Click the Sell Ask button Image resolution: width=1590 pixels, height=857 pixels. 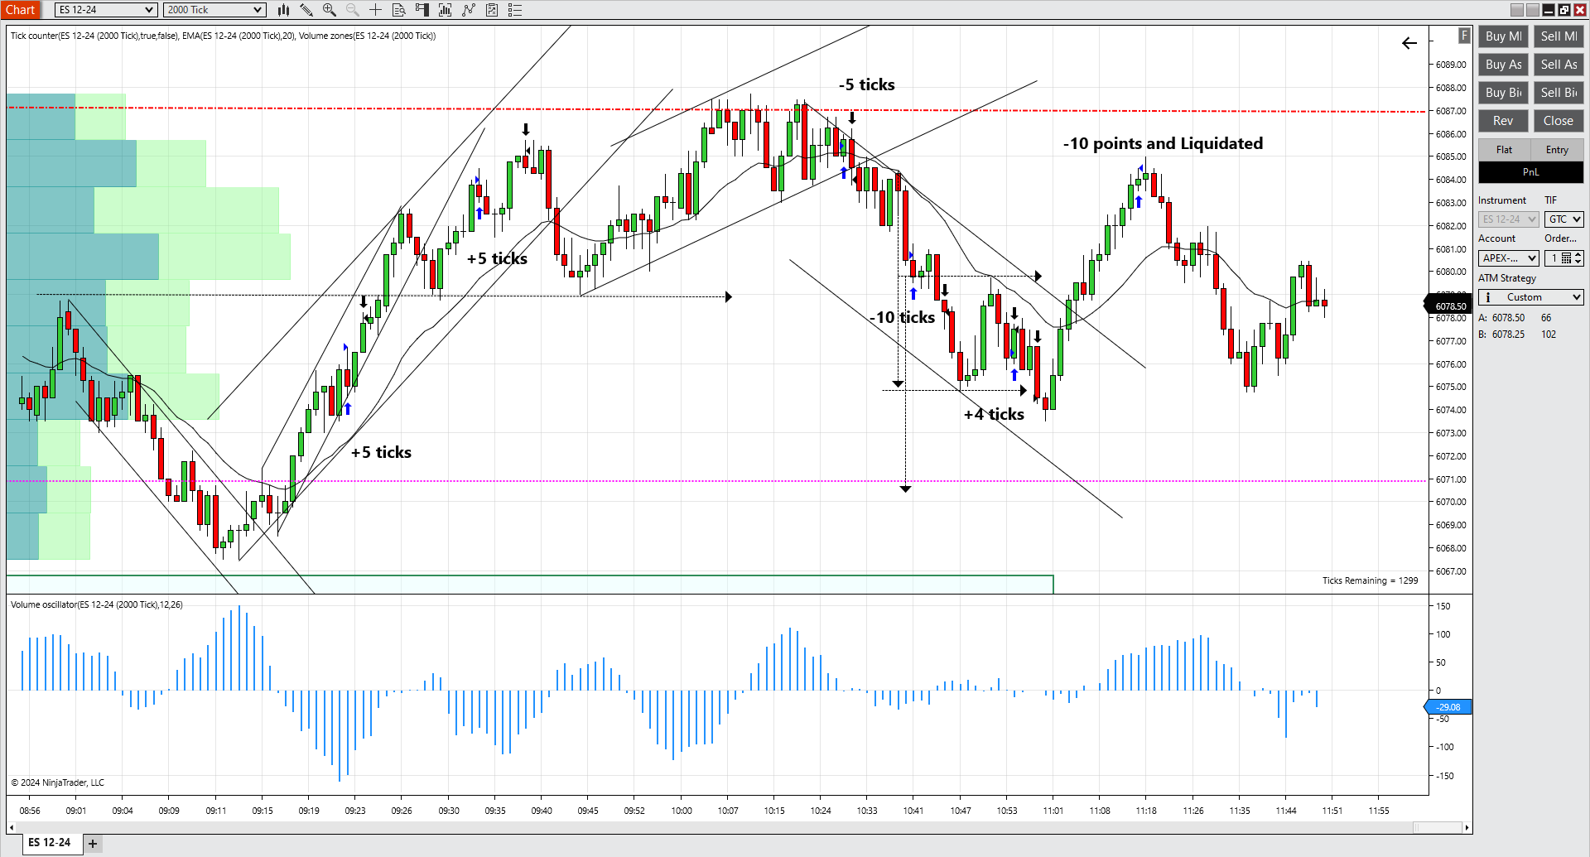1559,65
